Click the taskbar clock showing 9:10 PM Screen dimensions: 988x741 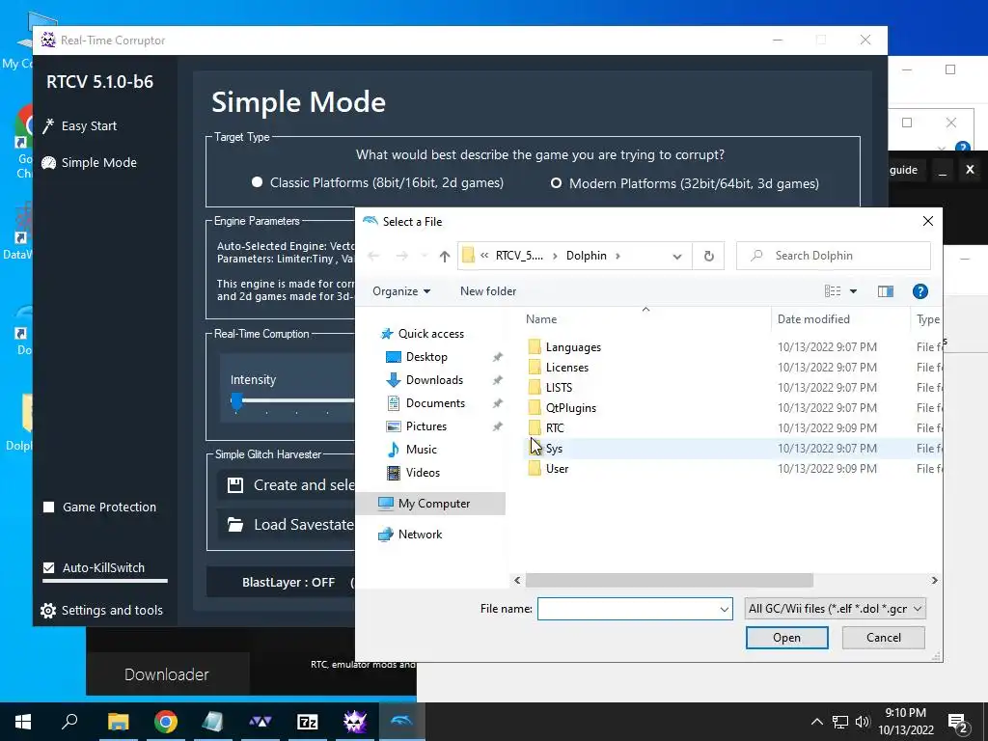point(905,722)
